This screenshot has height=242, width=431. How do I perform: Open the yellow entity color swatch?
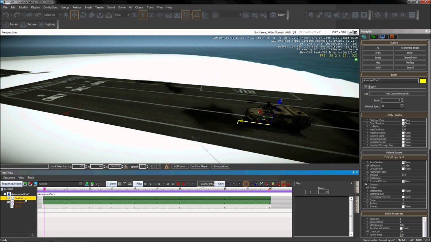pyautogui.click(x=423, y=81)
